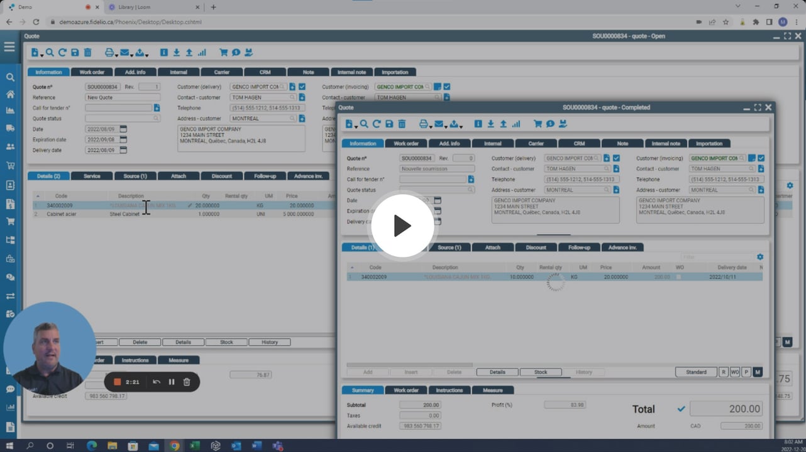Open the sidebar people contacts icon
The width and height of the screenshot is (806, 452).
10,146
